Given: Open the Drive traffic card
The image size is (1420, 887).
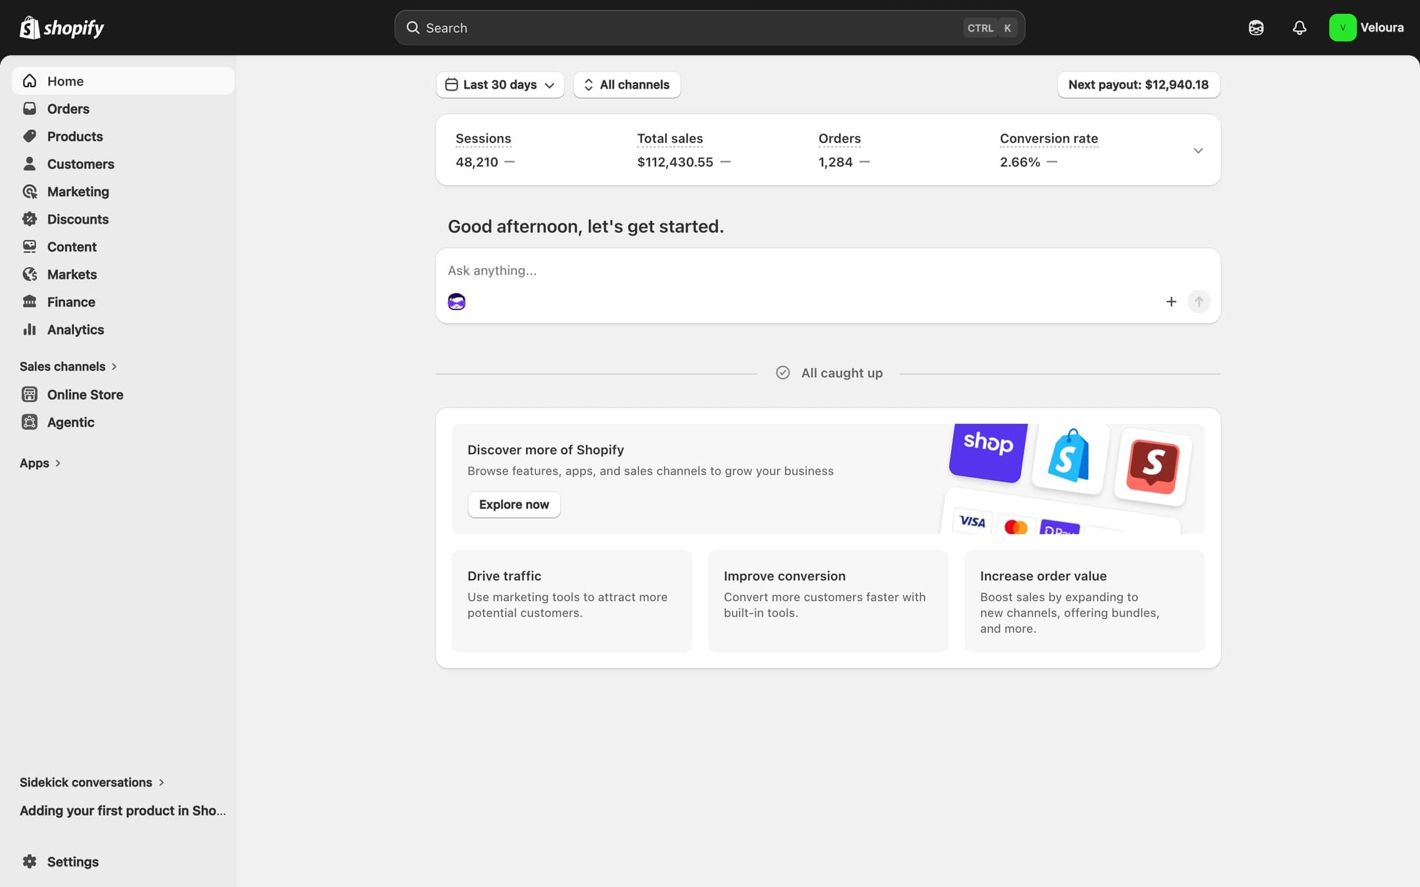Looking at the screenshot, I should 571,601.
